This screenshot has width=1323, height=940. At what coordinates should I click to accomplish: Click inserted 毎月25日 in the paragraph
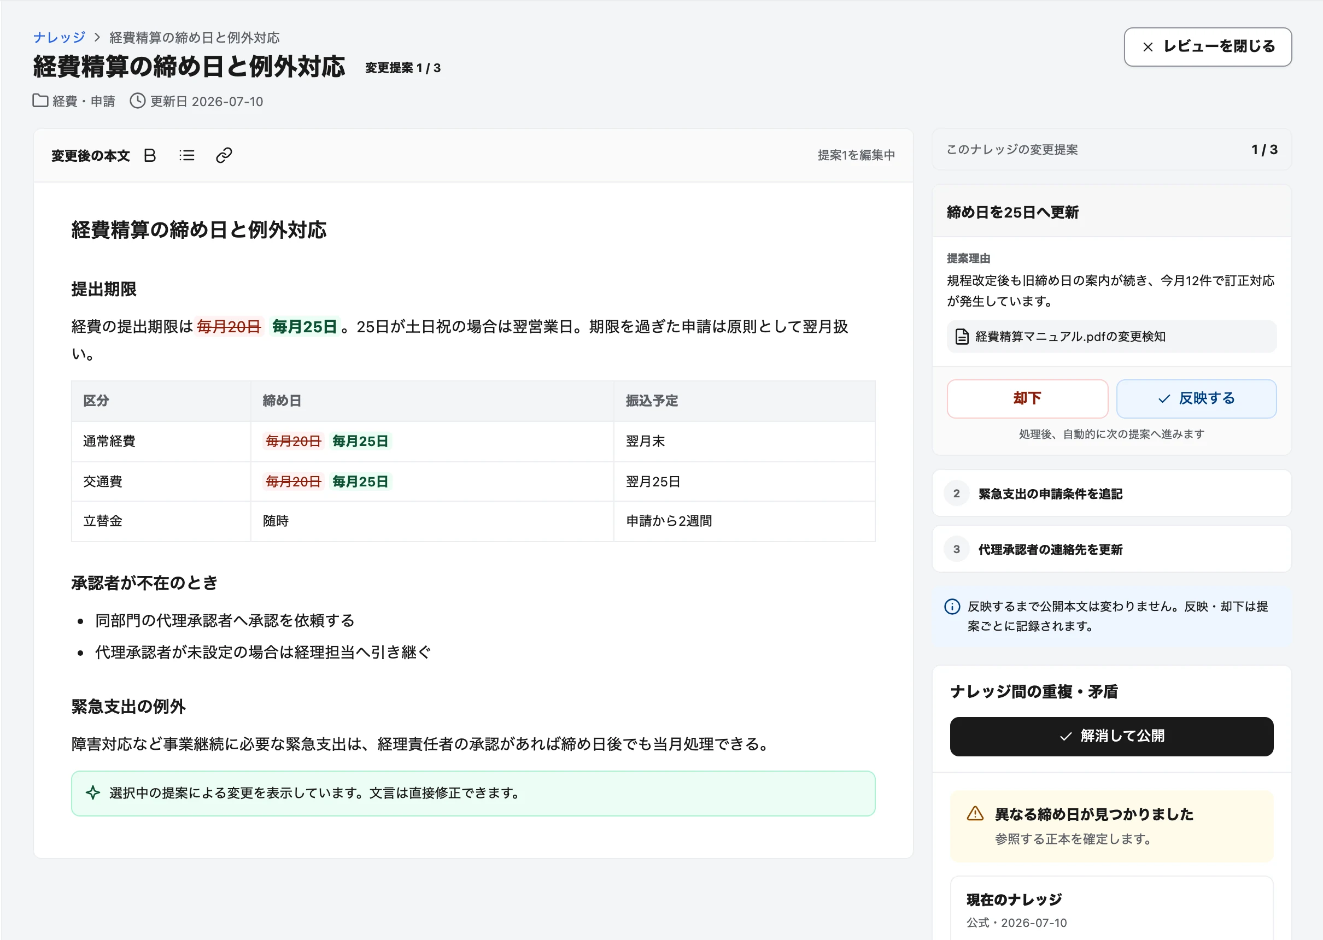[304, 327]
